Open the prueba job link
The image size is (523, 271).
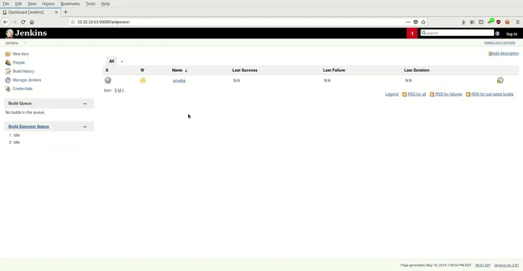[x=179, y=80]
